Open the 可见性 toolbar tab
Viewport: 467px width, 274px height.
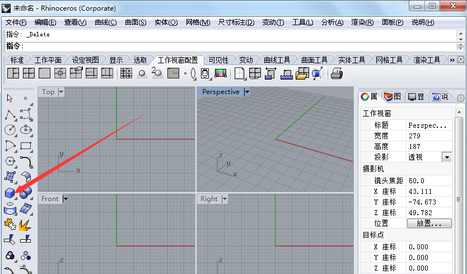coord(218,60)
